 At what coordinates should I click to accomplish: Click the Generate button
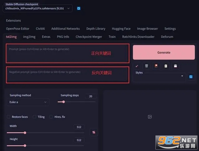[x=164, y=53]
